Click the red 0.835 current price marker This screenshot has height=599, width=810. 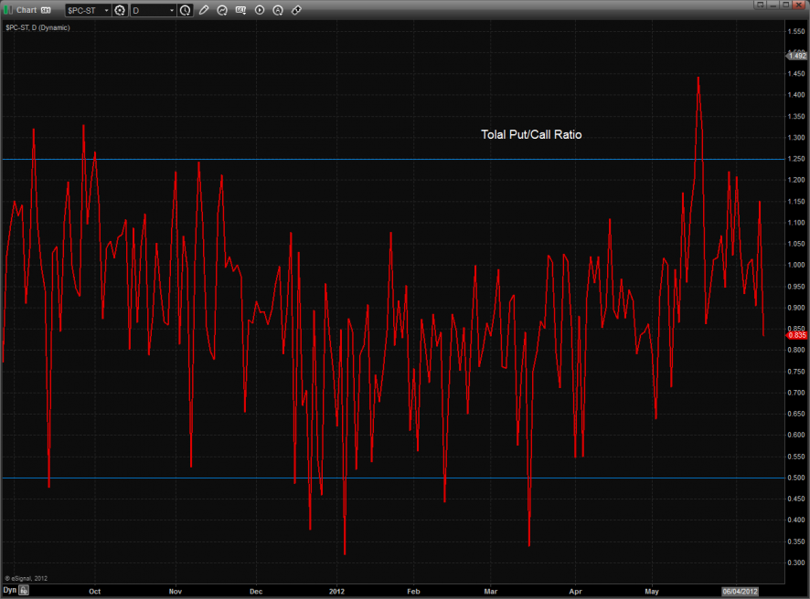point(795,335)
